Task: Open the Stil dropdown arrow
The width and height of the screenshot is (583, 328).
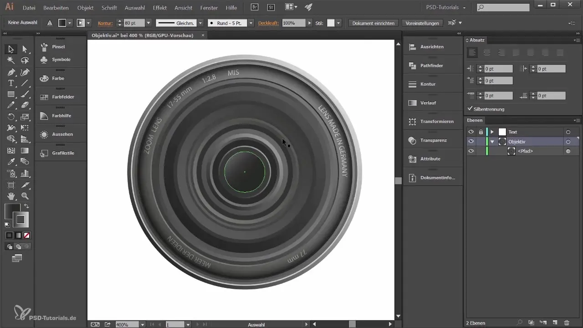Action: pyautogui.click(x=338, y=23)
